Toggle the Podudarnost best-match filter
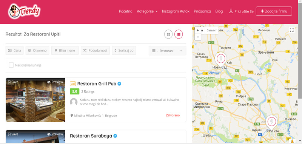The image size is (302, 144). 96,51
